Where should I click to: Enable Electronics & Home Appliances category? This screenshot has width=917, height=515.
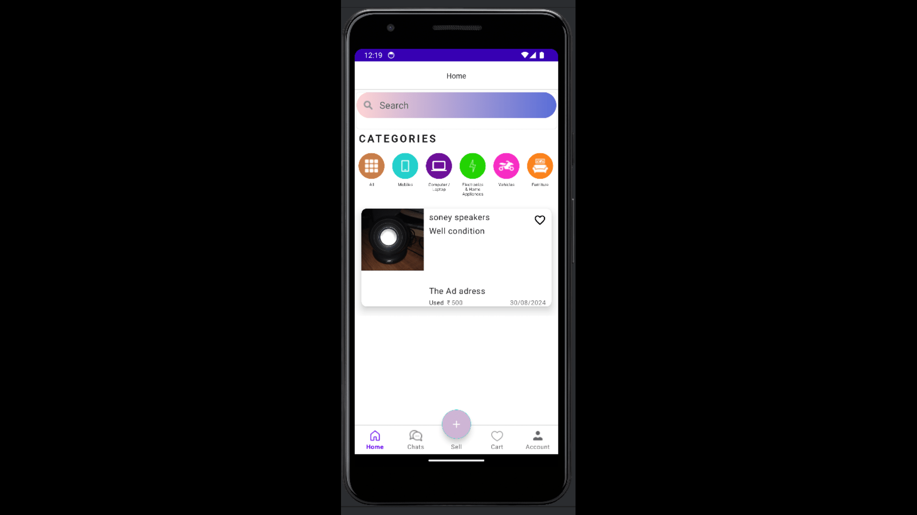pyautogui.click(x=472, y=166)
